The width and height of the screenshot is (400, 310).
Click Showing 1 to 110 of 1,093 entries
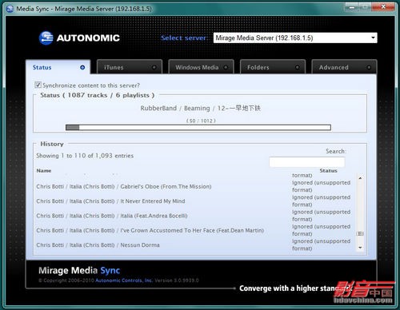(x=85, y=156)
